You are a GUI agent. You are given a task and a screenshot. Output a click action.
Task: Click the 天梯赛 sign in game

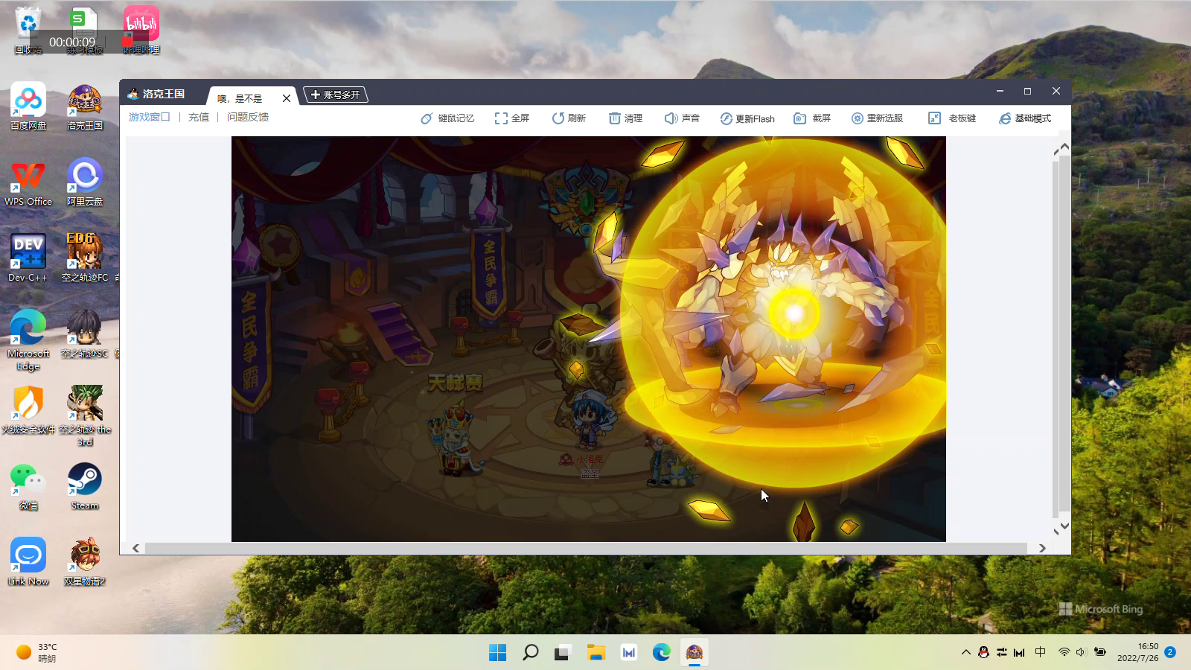pyautogui.click(x=455, y=383)
